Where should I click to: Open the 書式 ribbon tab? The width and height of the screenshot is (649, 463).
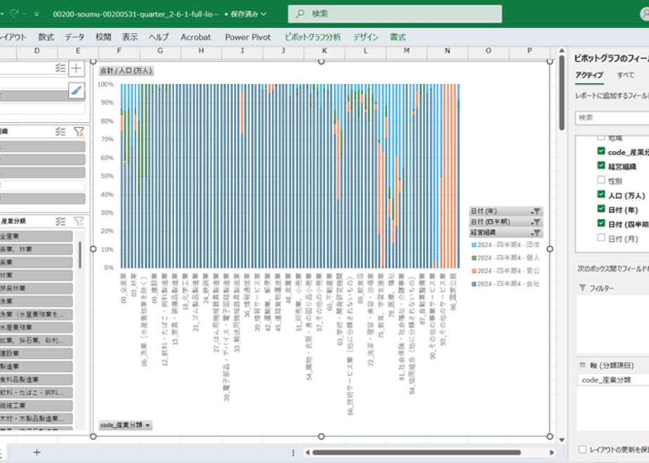tap(398, 37)
